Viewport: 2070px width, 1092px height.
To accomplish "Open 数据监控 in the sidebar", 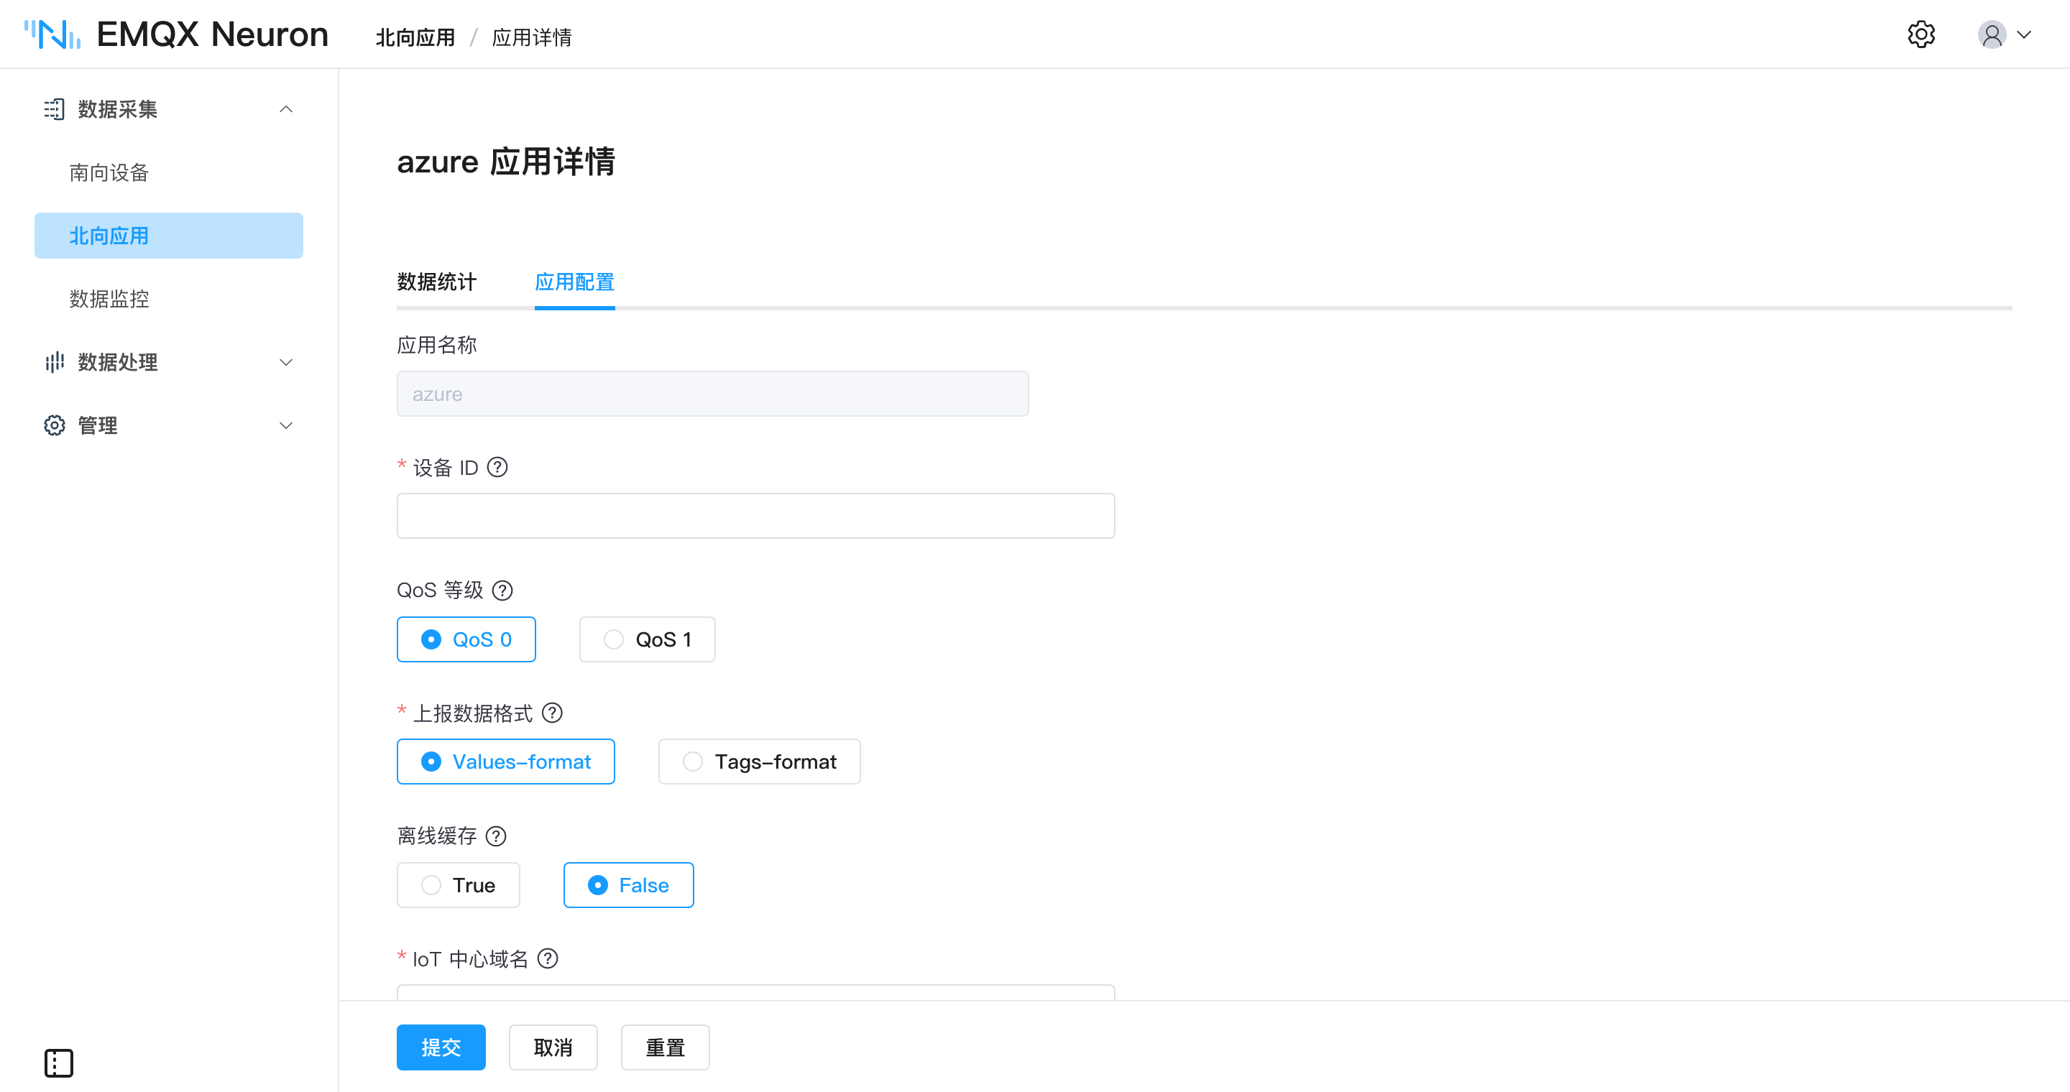I will click(169, 299).
